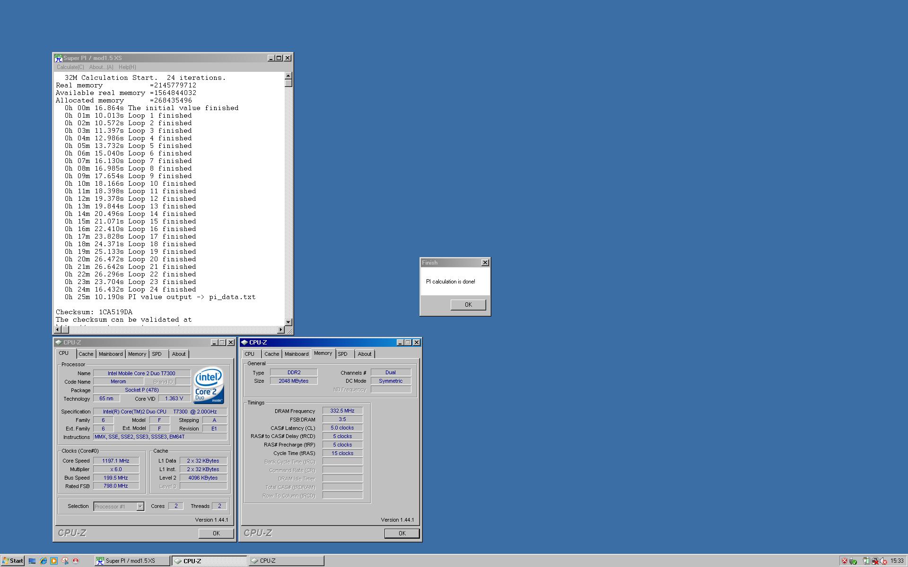
Task: Click the FSB:DRAM ratio value 3:5
Action: (x=342, y=419)
